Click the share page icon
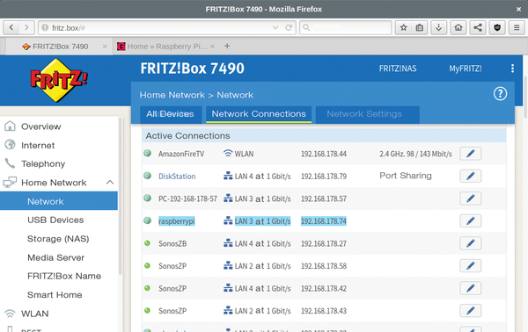 point(478,27)
